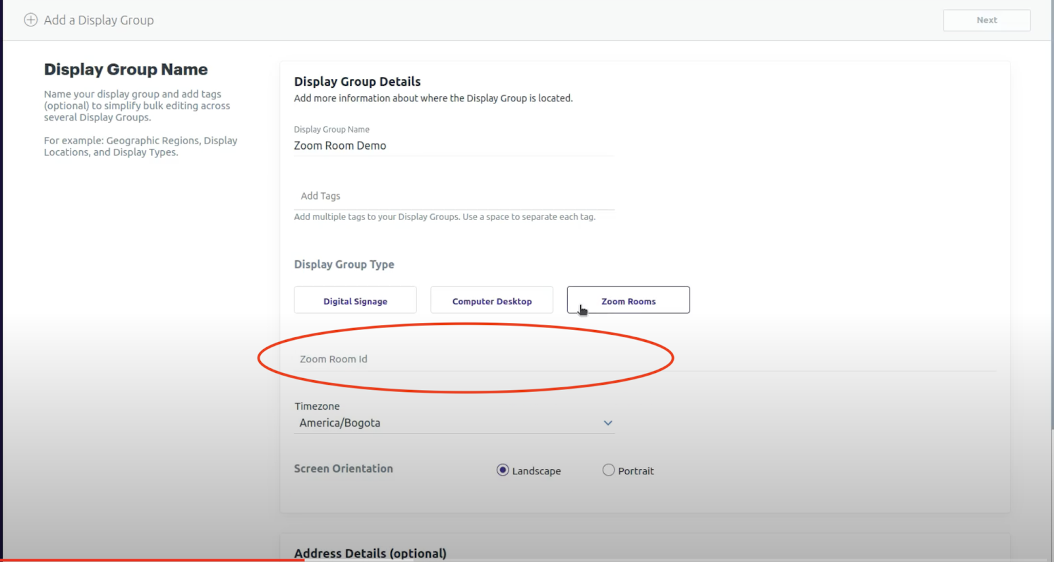Click the Display Group Name sidebar heading
The image size is (1054, 562).
pyautogui.click(x=126, y=69)
